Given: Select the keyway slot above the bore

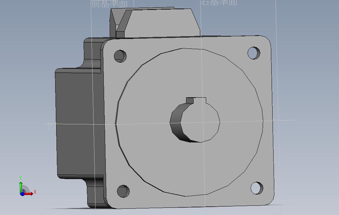Looking at the screenshot, I should tap(196, 100).
